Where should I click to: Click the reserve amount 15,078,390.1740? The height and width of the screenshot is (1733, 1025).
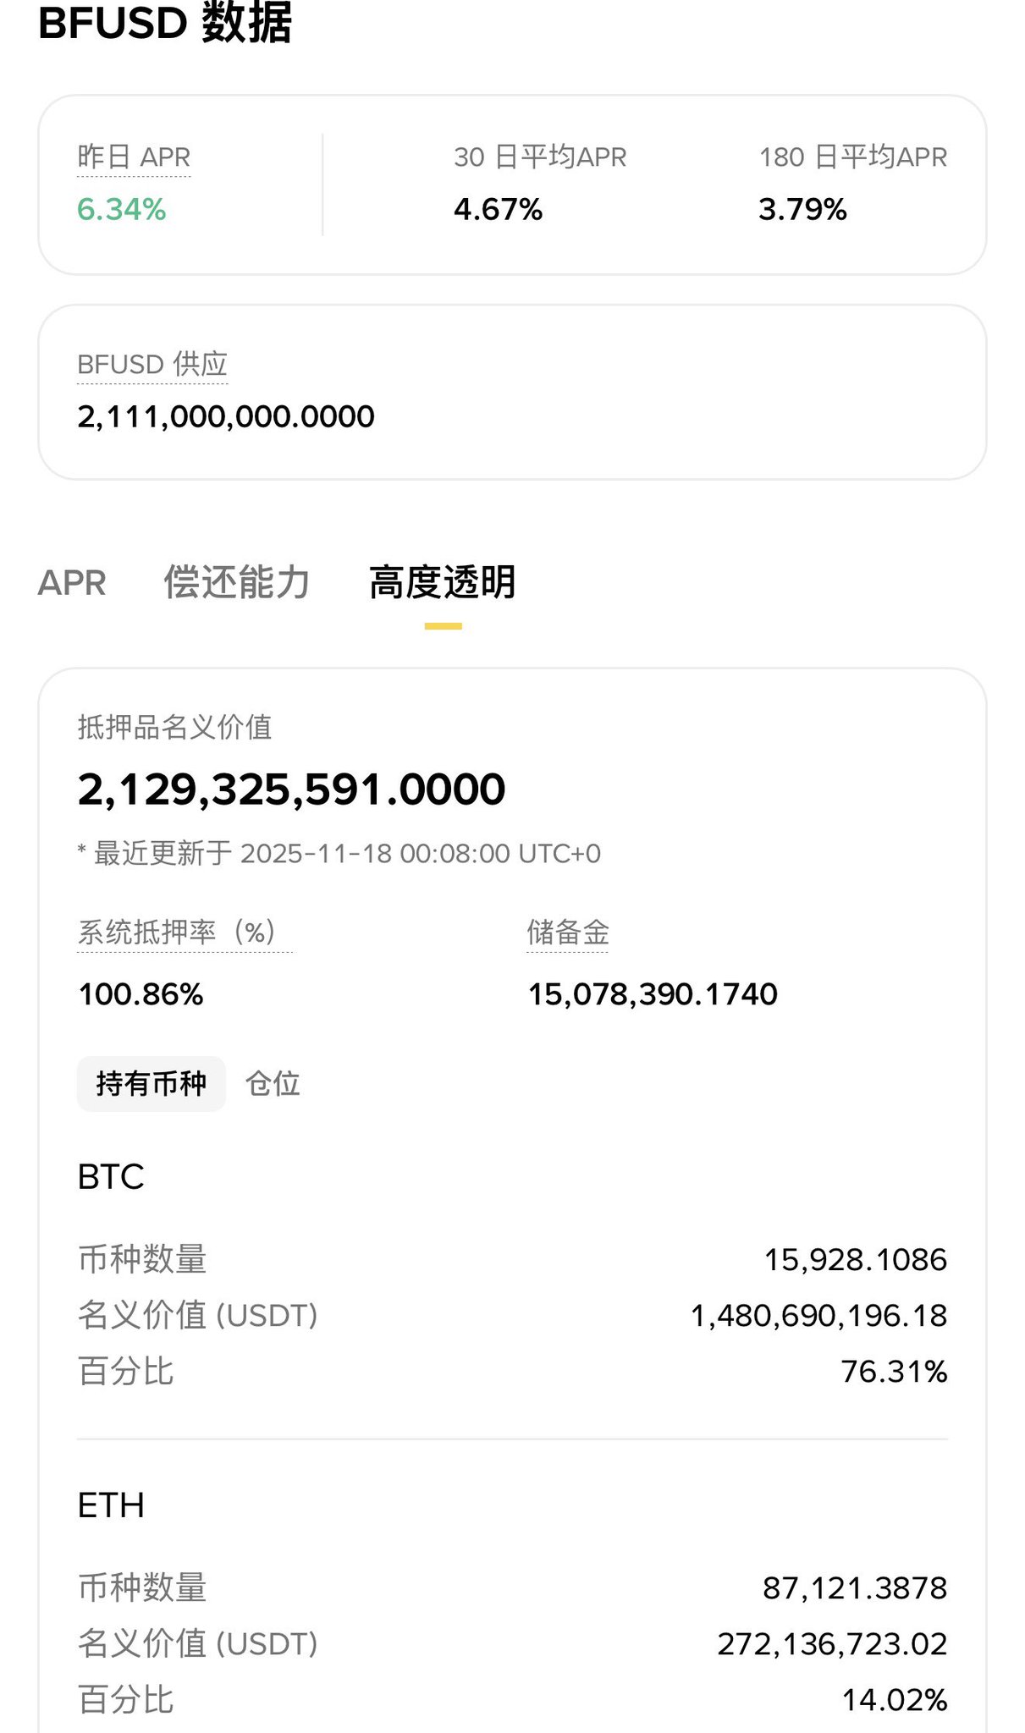[652, 994]
